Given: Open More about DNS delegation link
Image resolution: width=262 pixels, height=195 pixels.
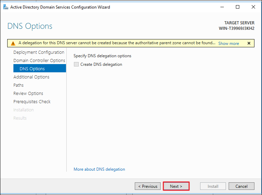Looking at the screenshot, I should click(x=99, y=169).
